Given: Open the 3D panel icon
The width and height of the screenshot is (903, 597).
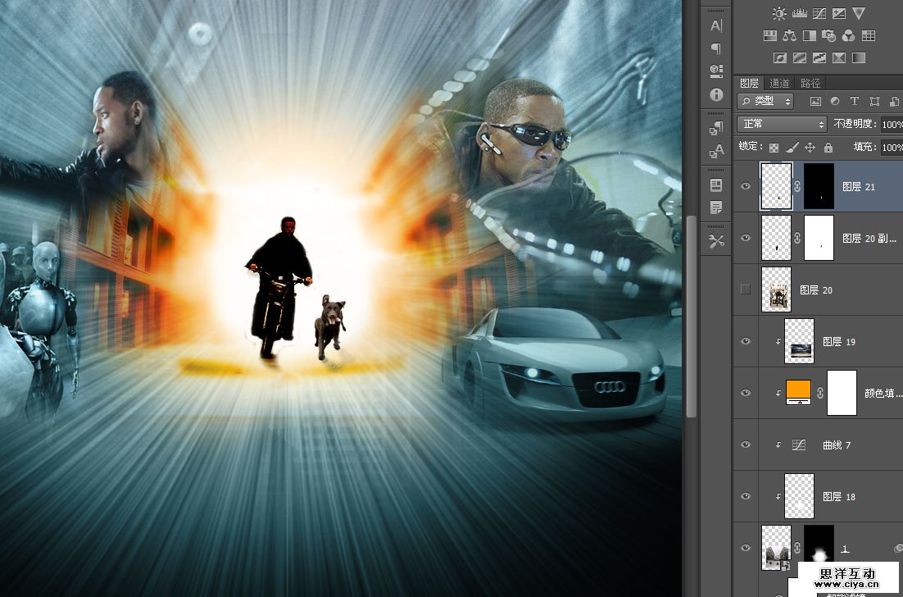Looking at the screenshot, I should (716, 71).
